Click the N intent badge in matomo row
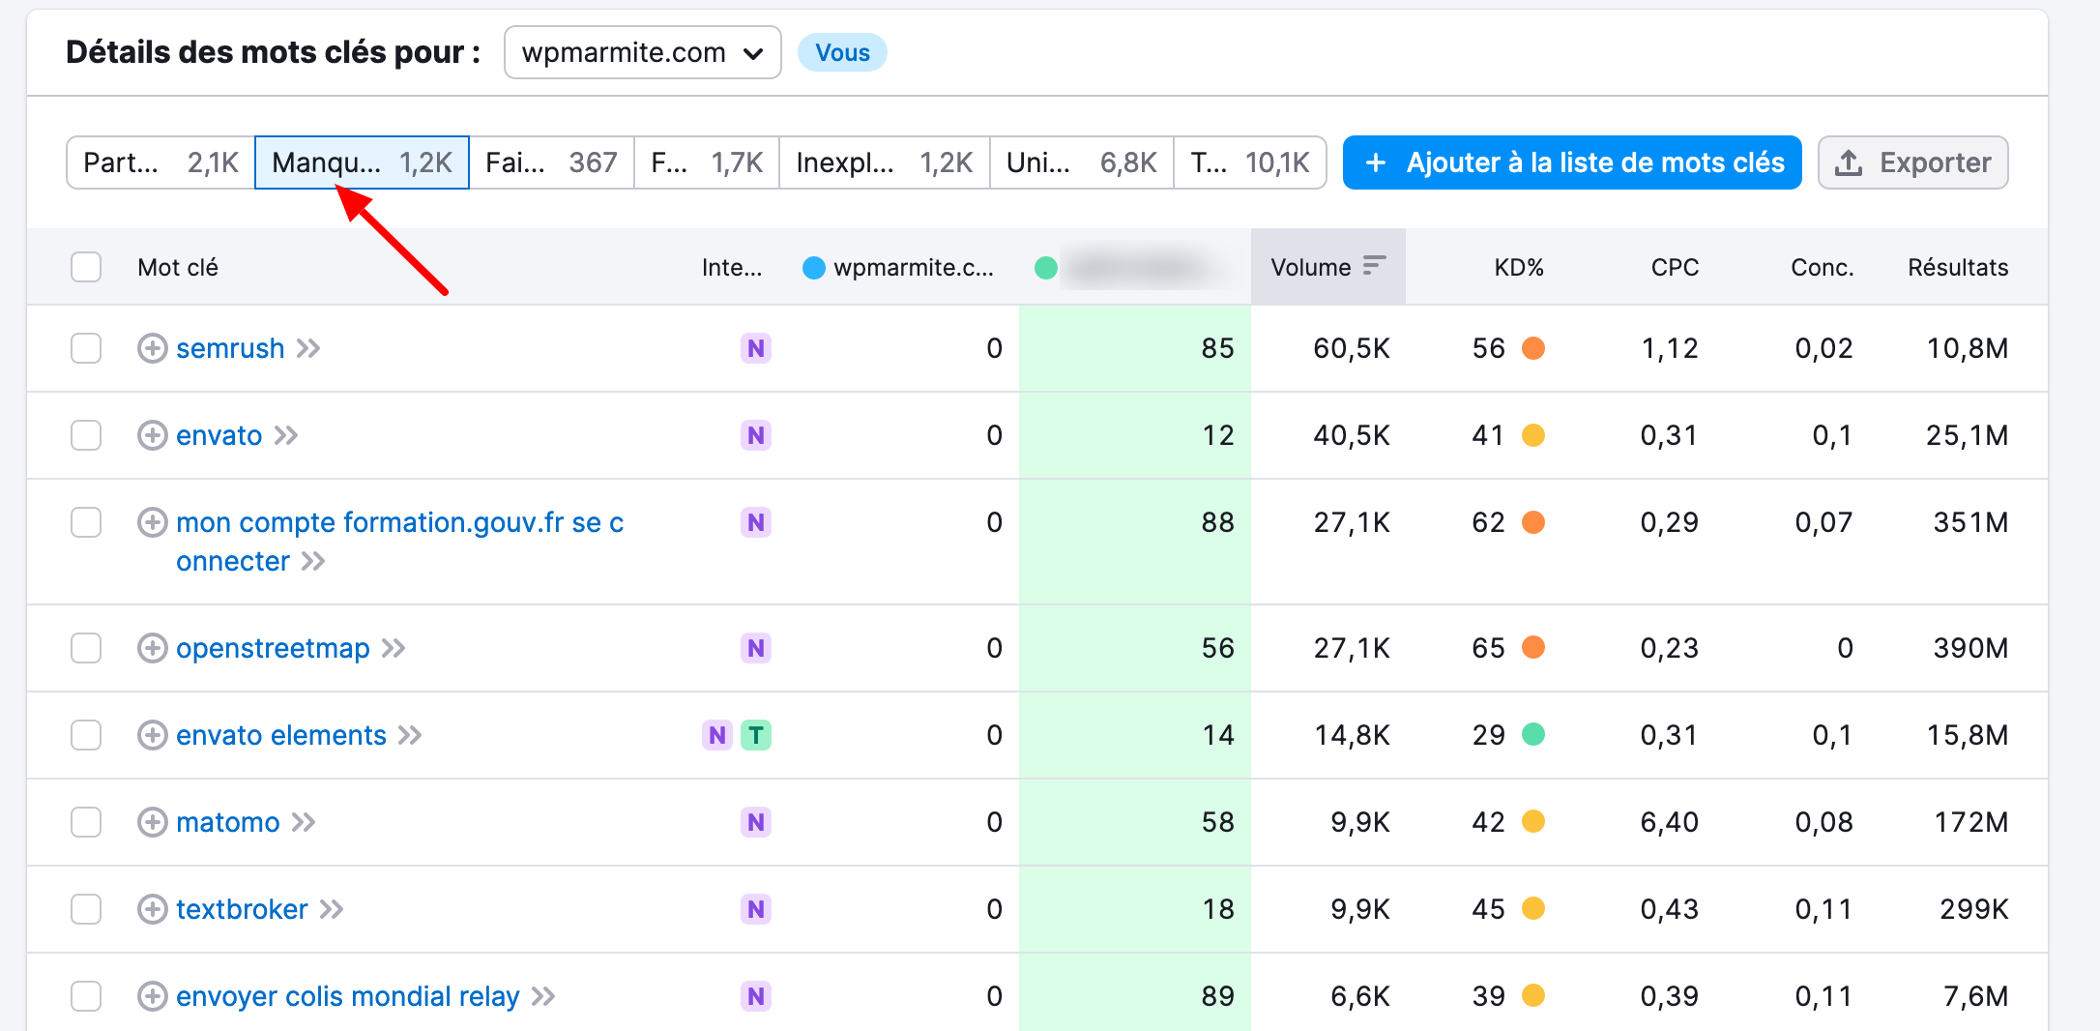This screenshot has width=2100, height=1031. tap(756, 822)
